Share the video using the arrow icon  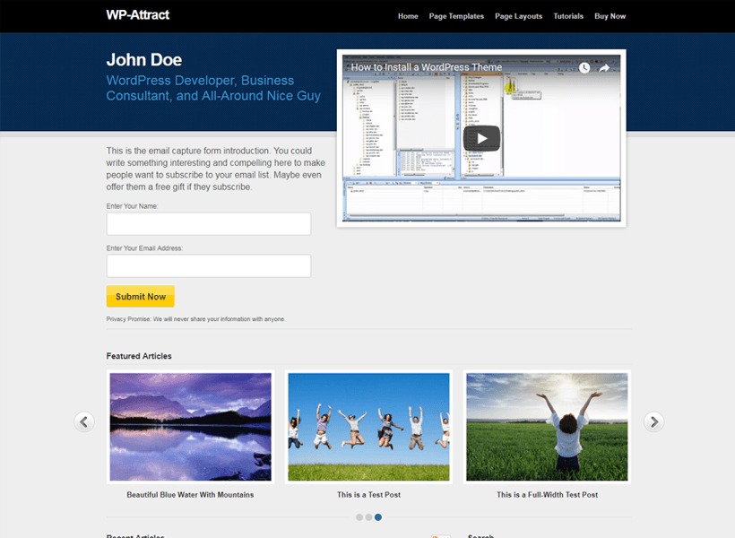pos(604,68)
